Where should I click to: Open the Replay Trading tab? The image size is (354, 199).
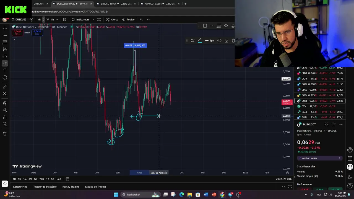(x=71, y=187)
